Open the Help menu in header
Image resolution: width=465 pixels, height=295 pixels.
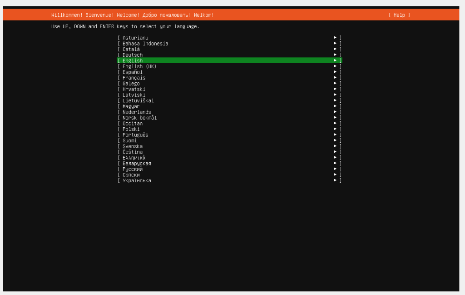coord(399,15)
